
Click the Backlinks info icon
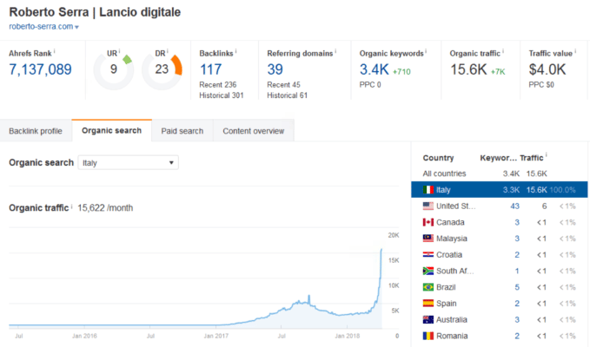pos(236,51)
